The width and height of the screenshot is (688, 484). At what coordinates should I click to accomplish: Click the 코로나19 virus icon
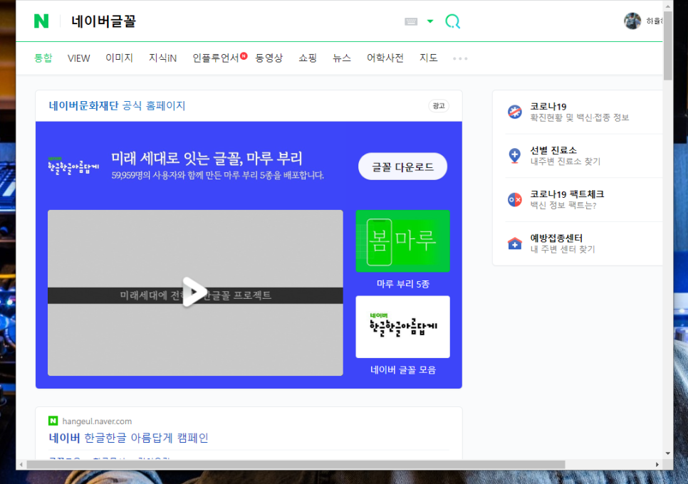point(515,112)
